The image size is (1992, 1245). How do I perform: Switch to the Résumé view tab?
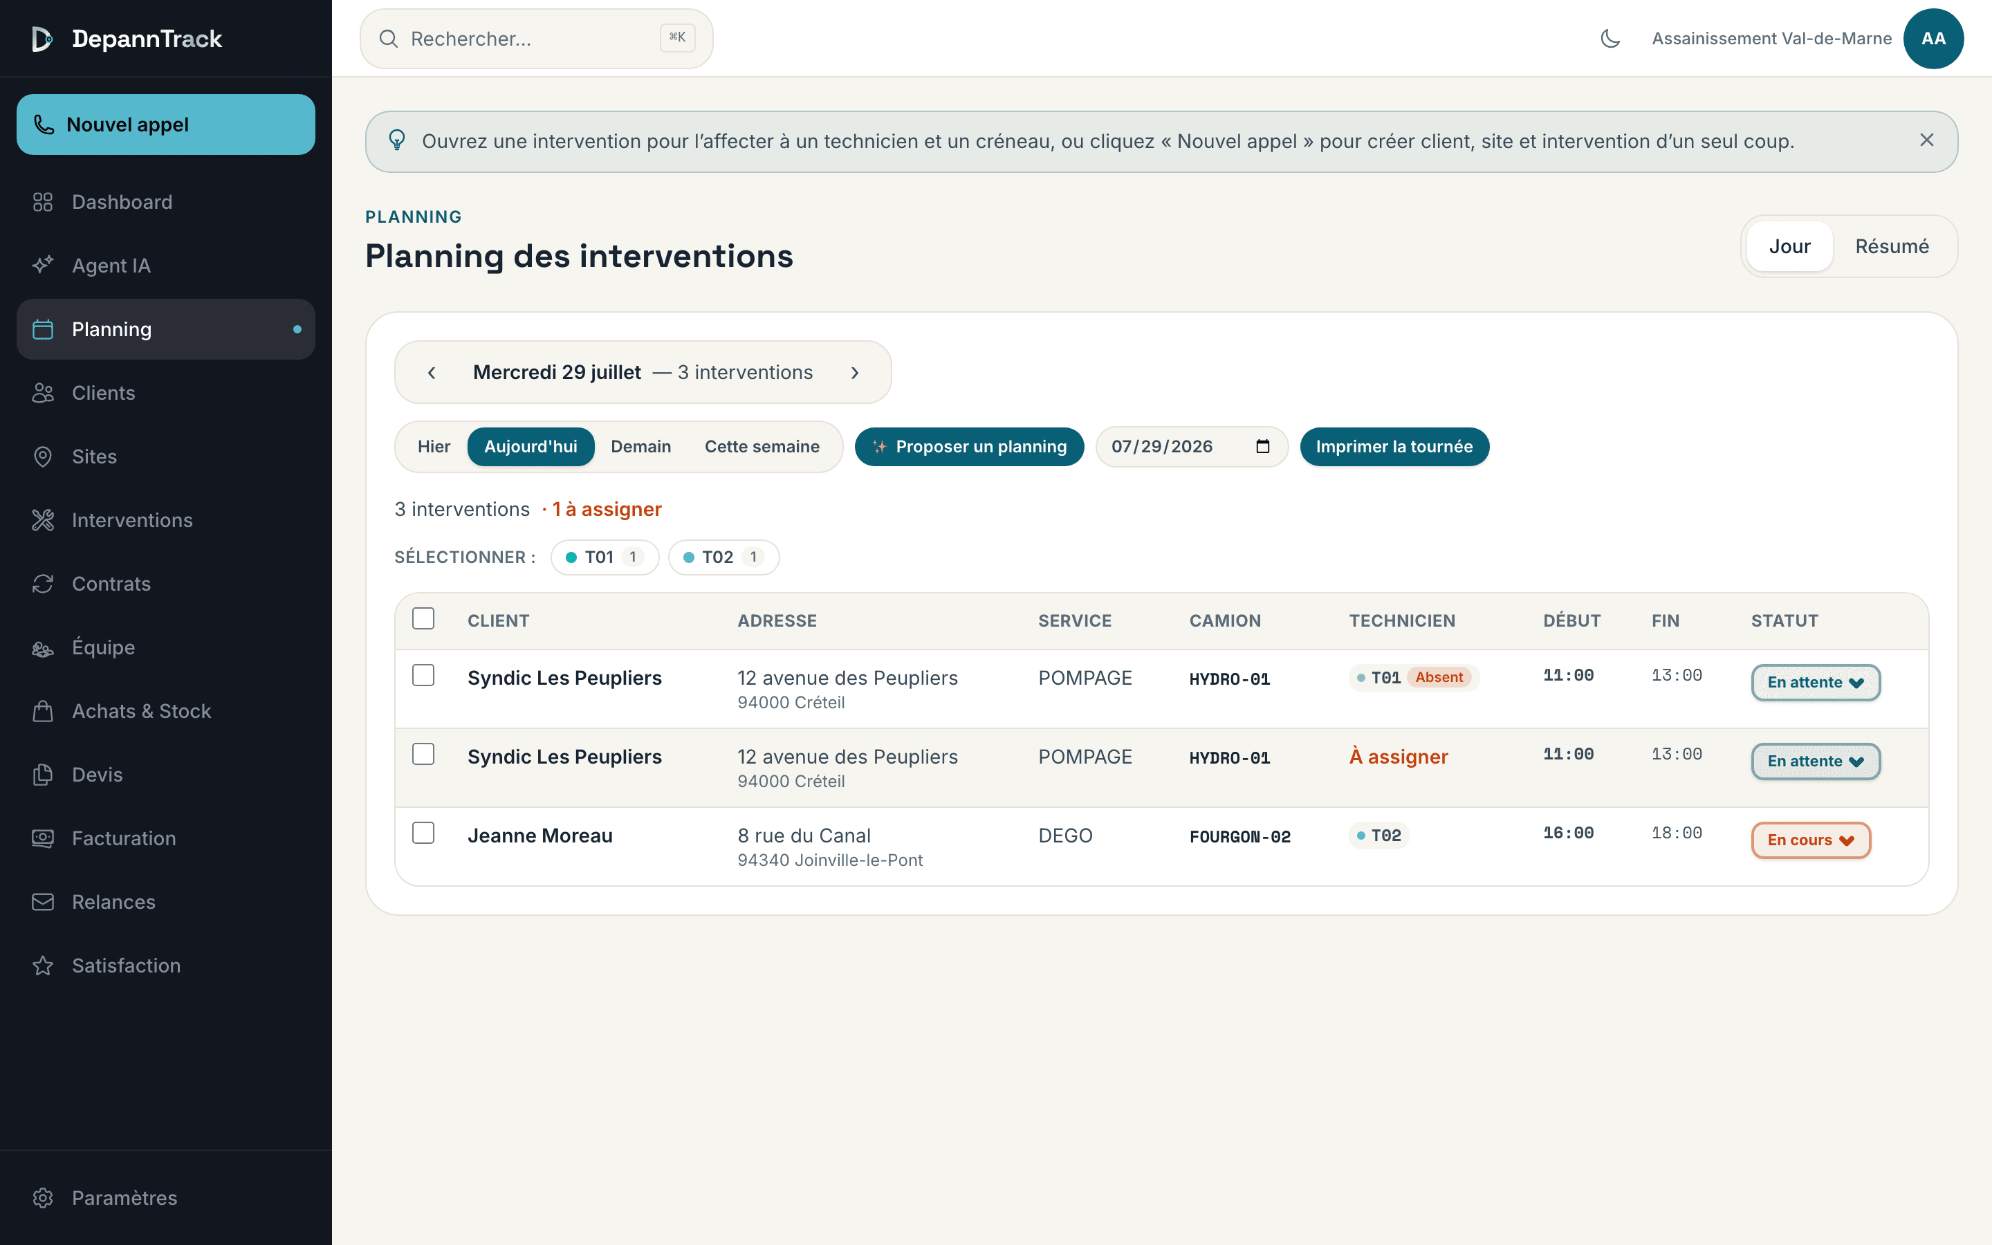[x=1892, y=246]
